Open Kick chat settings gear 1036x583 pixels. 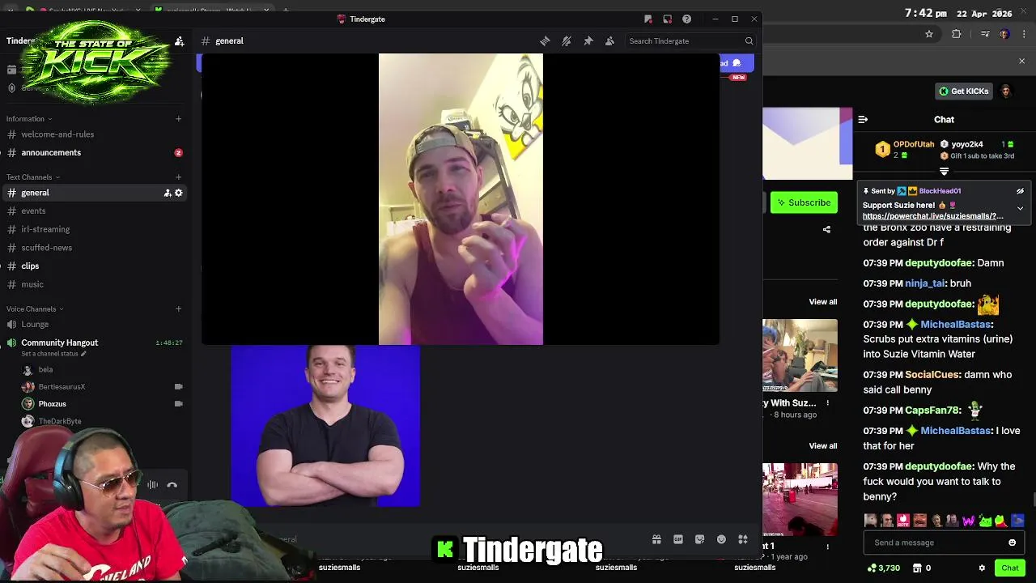click(x=982, y=568)
